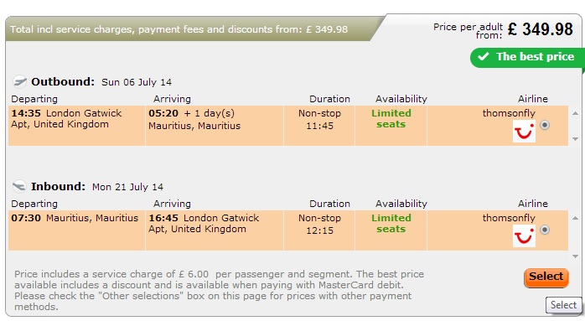Click The best price badge

click(526, 57)
